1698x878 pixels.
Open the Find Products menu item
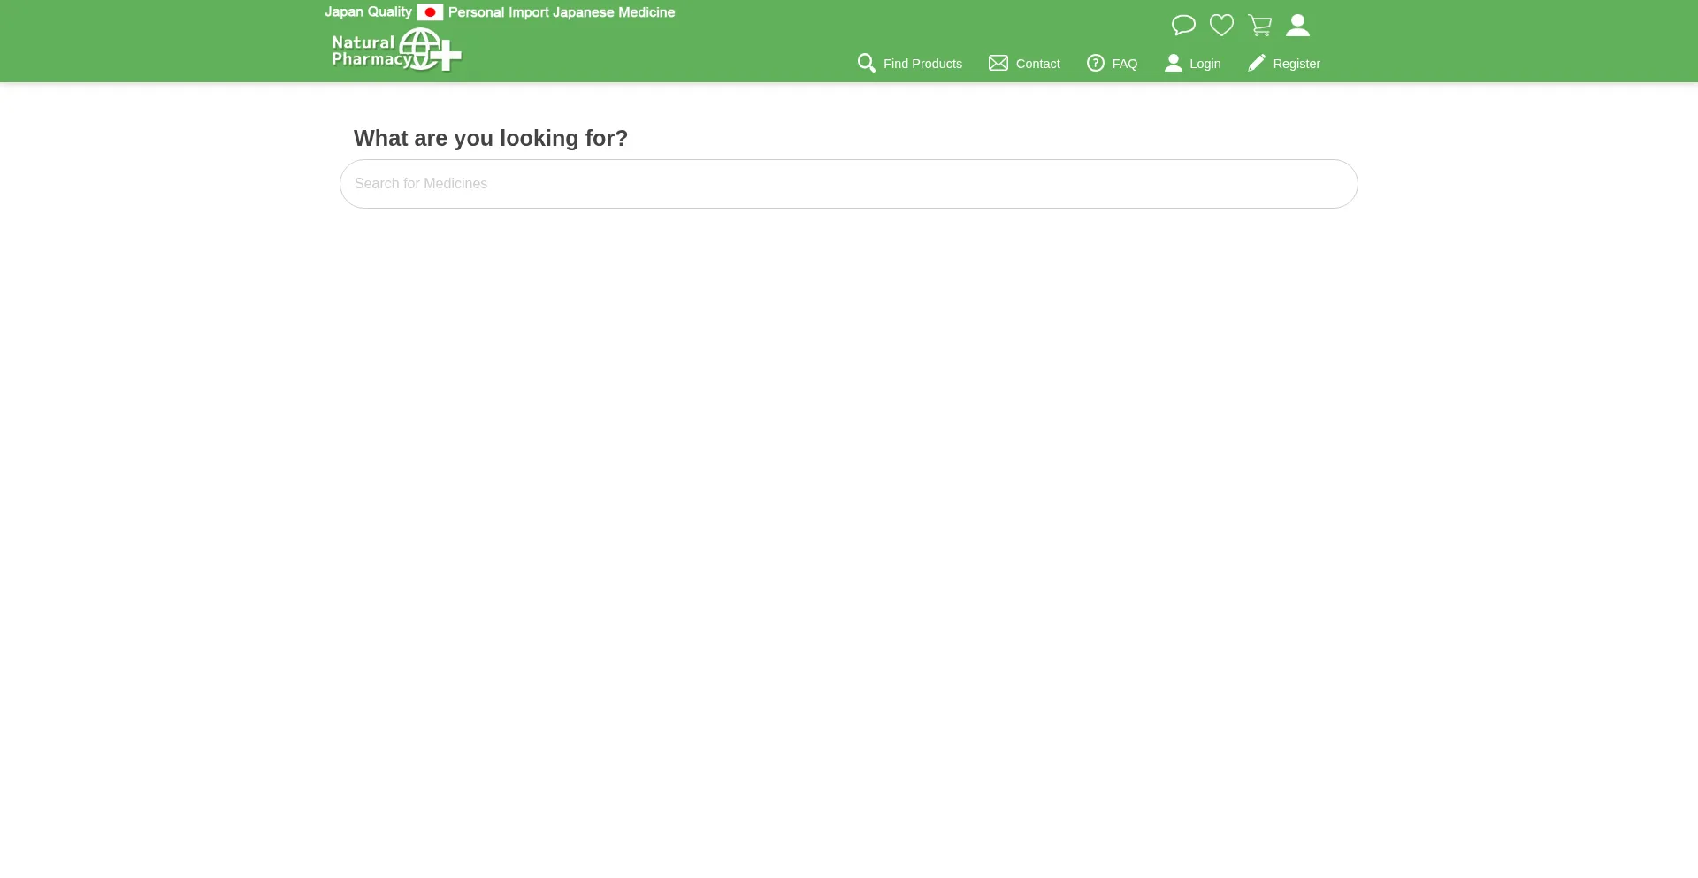click(922, 64)
